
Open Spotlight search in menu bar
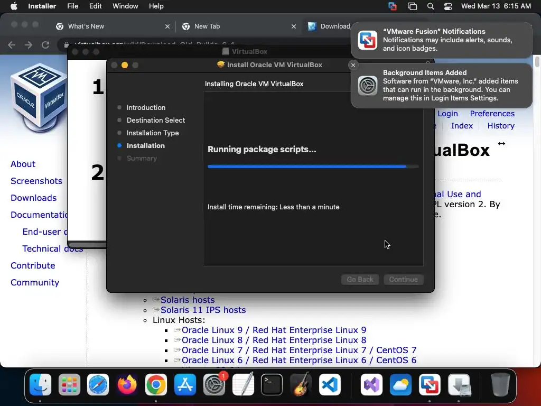click(430, 6)
